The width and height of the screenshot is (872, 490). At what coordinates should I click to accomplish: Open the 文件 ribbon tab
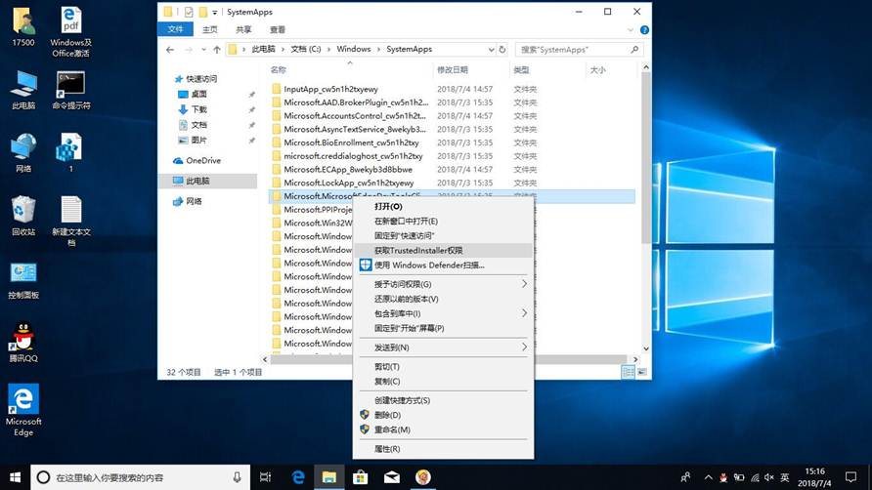(175, 29)
